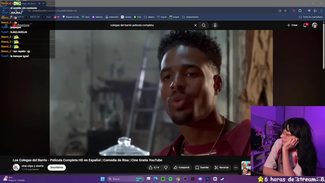This screenshot has width=325, height=183.
Task: Open Steam from taskbar
Action: [222, 179]
